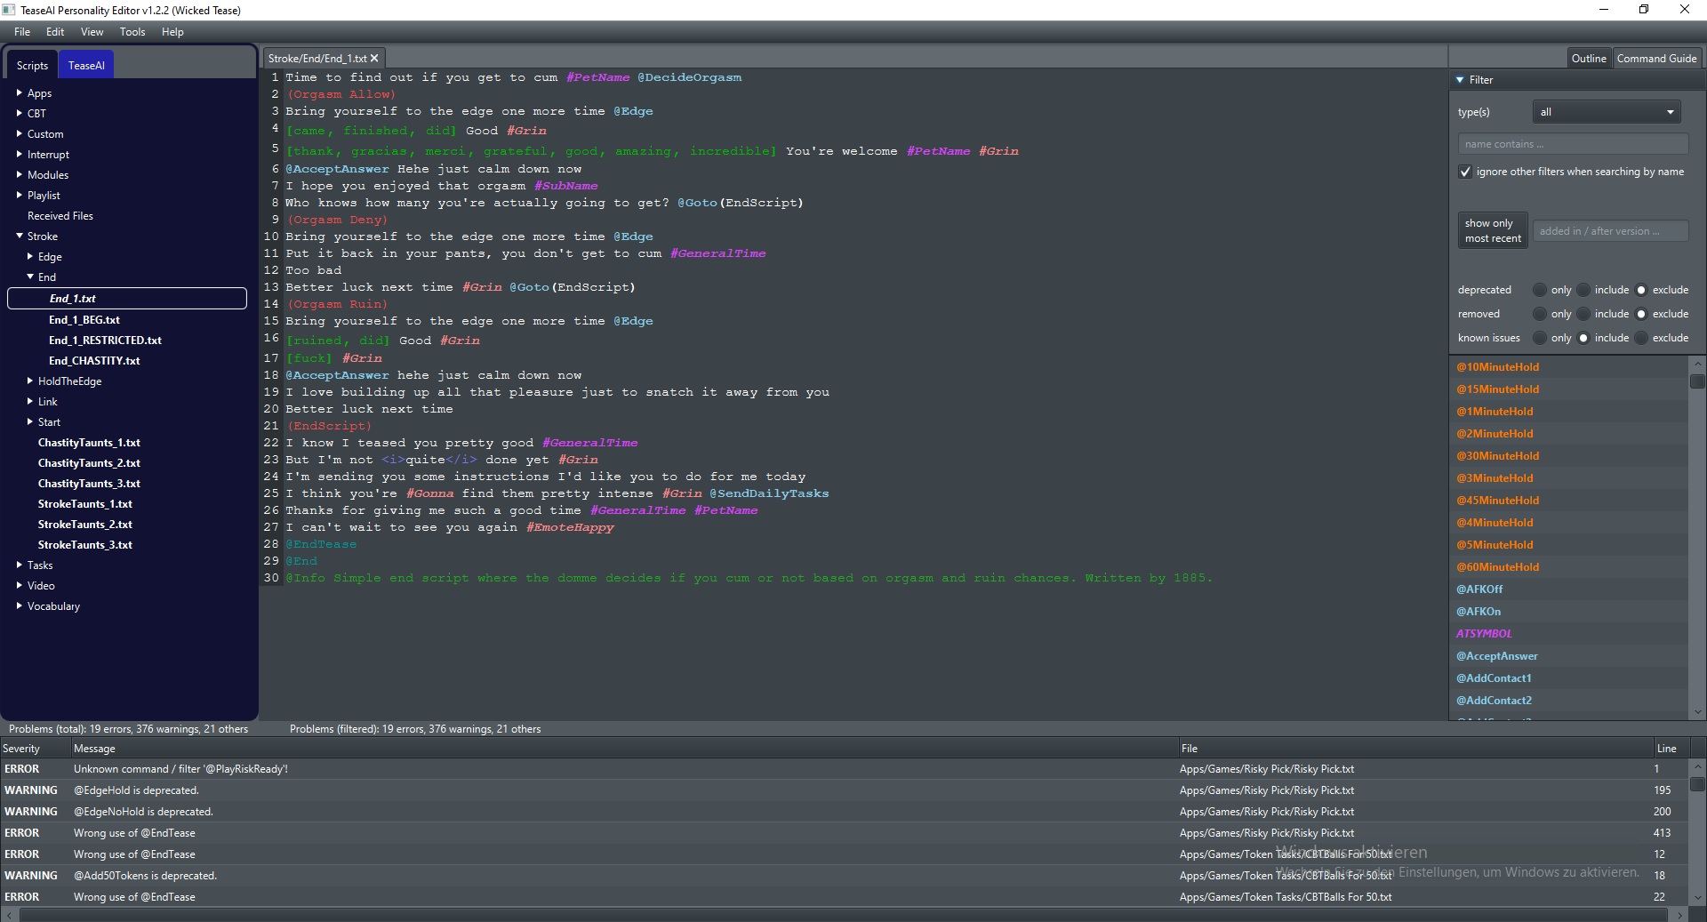The image size is (1707, 922).
Task: Collapse the Stroke folder
Action: 20,236
